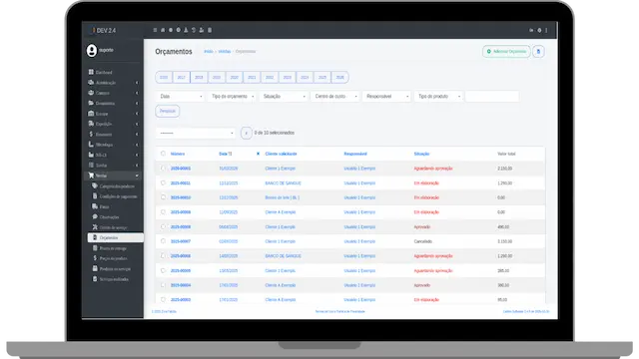Click the Início breadcrumb link
The width and height of the screenshot is (639, 359).
(209, 52)
